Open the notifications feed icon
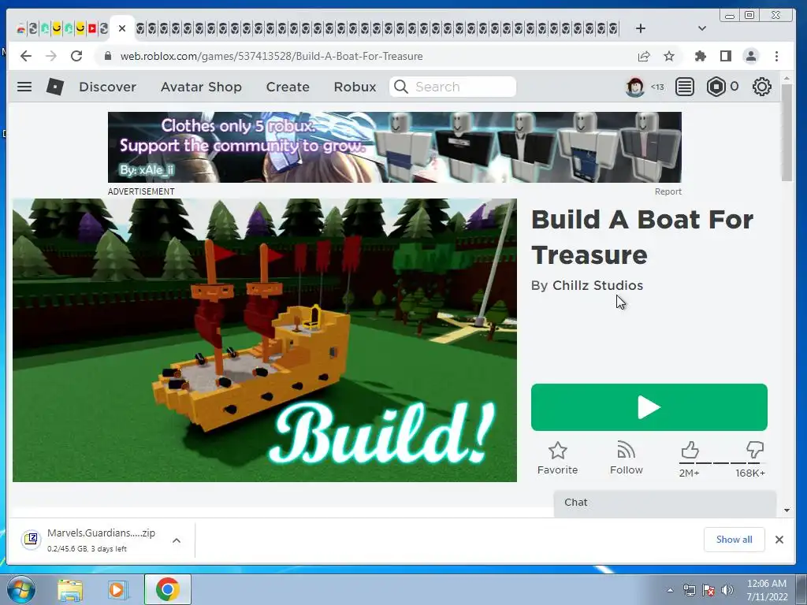The image size is (807, 605). coord(685,87)
